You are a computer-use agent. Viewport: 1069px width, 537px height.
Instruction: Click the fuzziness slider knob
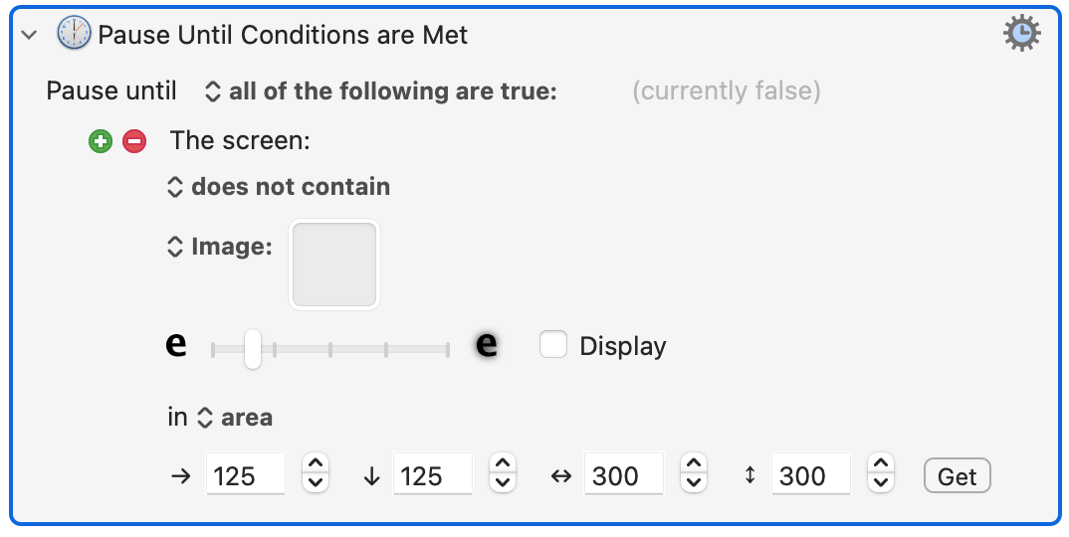pyautogui.click(x=252, y=349)
